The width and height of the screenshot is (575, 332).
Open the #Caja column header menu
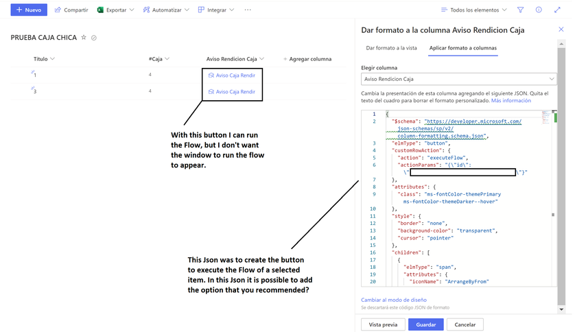tap(159, 58)
